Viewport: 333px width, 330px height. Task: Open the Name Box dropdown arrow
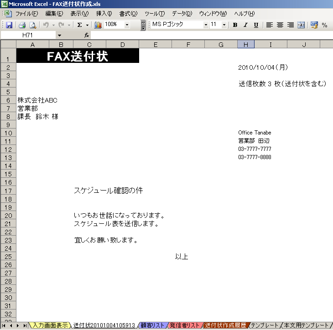(59, 35)
